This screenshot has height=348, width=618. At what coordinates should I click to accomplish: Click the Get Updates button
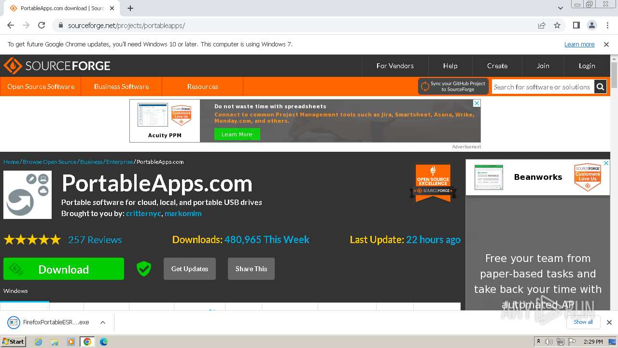(190, 269)
